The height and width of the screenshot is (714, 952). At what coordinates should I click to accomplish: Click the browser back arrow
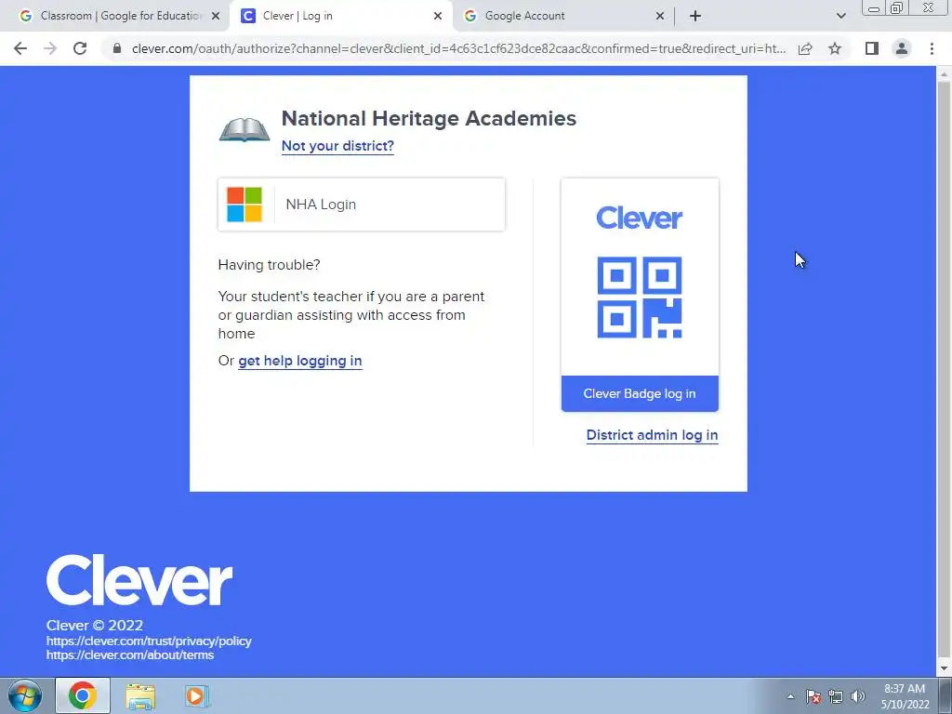point(20,48)
